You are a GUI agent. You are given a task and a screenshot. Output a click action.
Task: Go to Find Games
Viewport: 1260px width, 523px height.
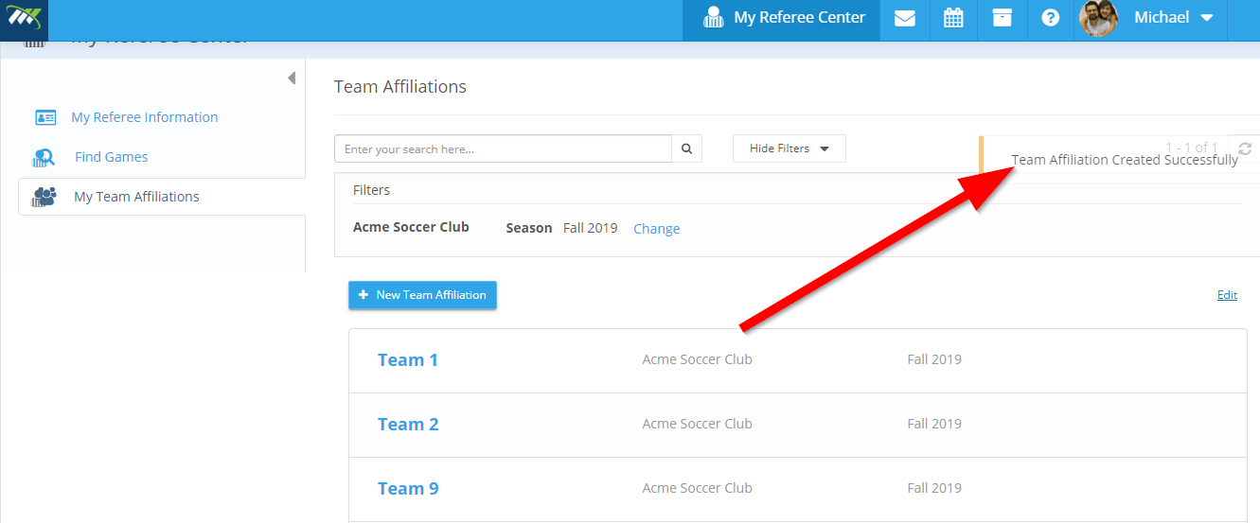(x=112, y=157)
